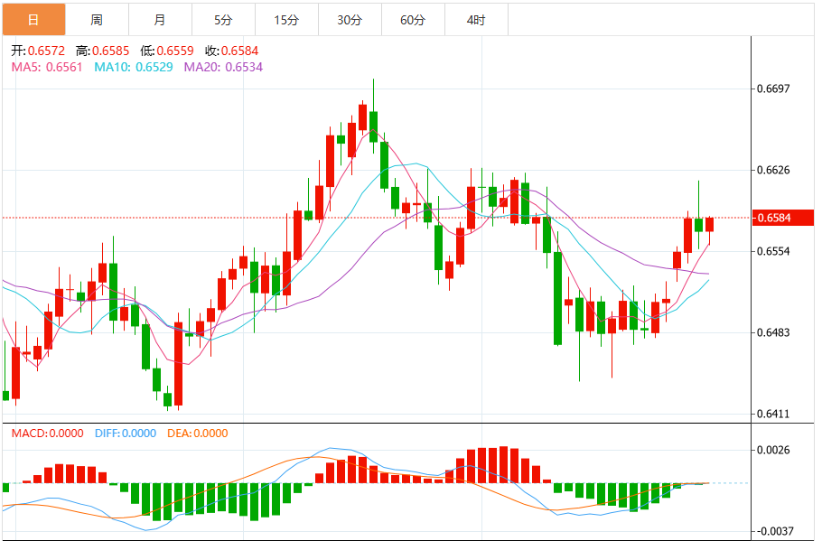The height and width of the screenshot is (541, 822).
Task: Click the MA20: 0.6534 legend
Action: coord(223,67)
